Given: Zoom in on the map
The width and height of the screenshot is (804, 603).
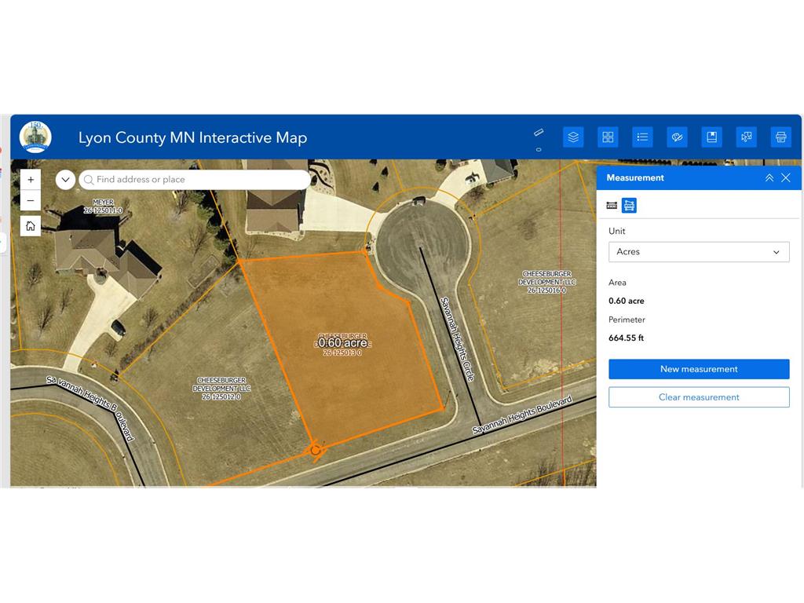Looking at the screenshot, I should pos(31,180).
